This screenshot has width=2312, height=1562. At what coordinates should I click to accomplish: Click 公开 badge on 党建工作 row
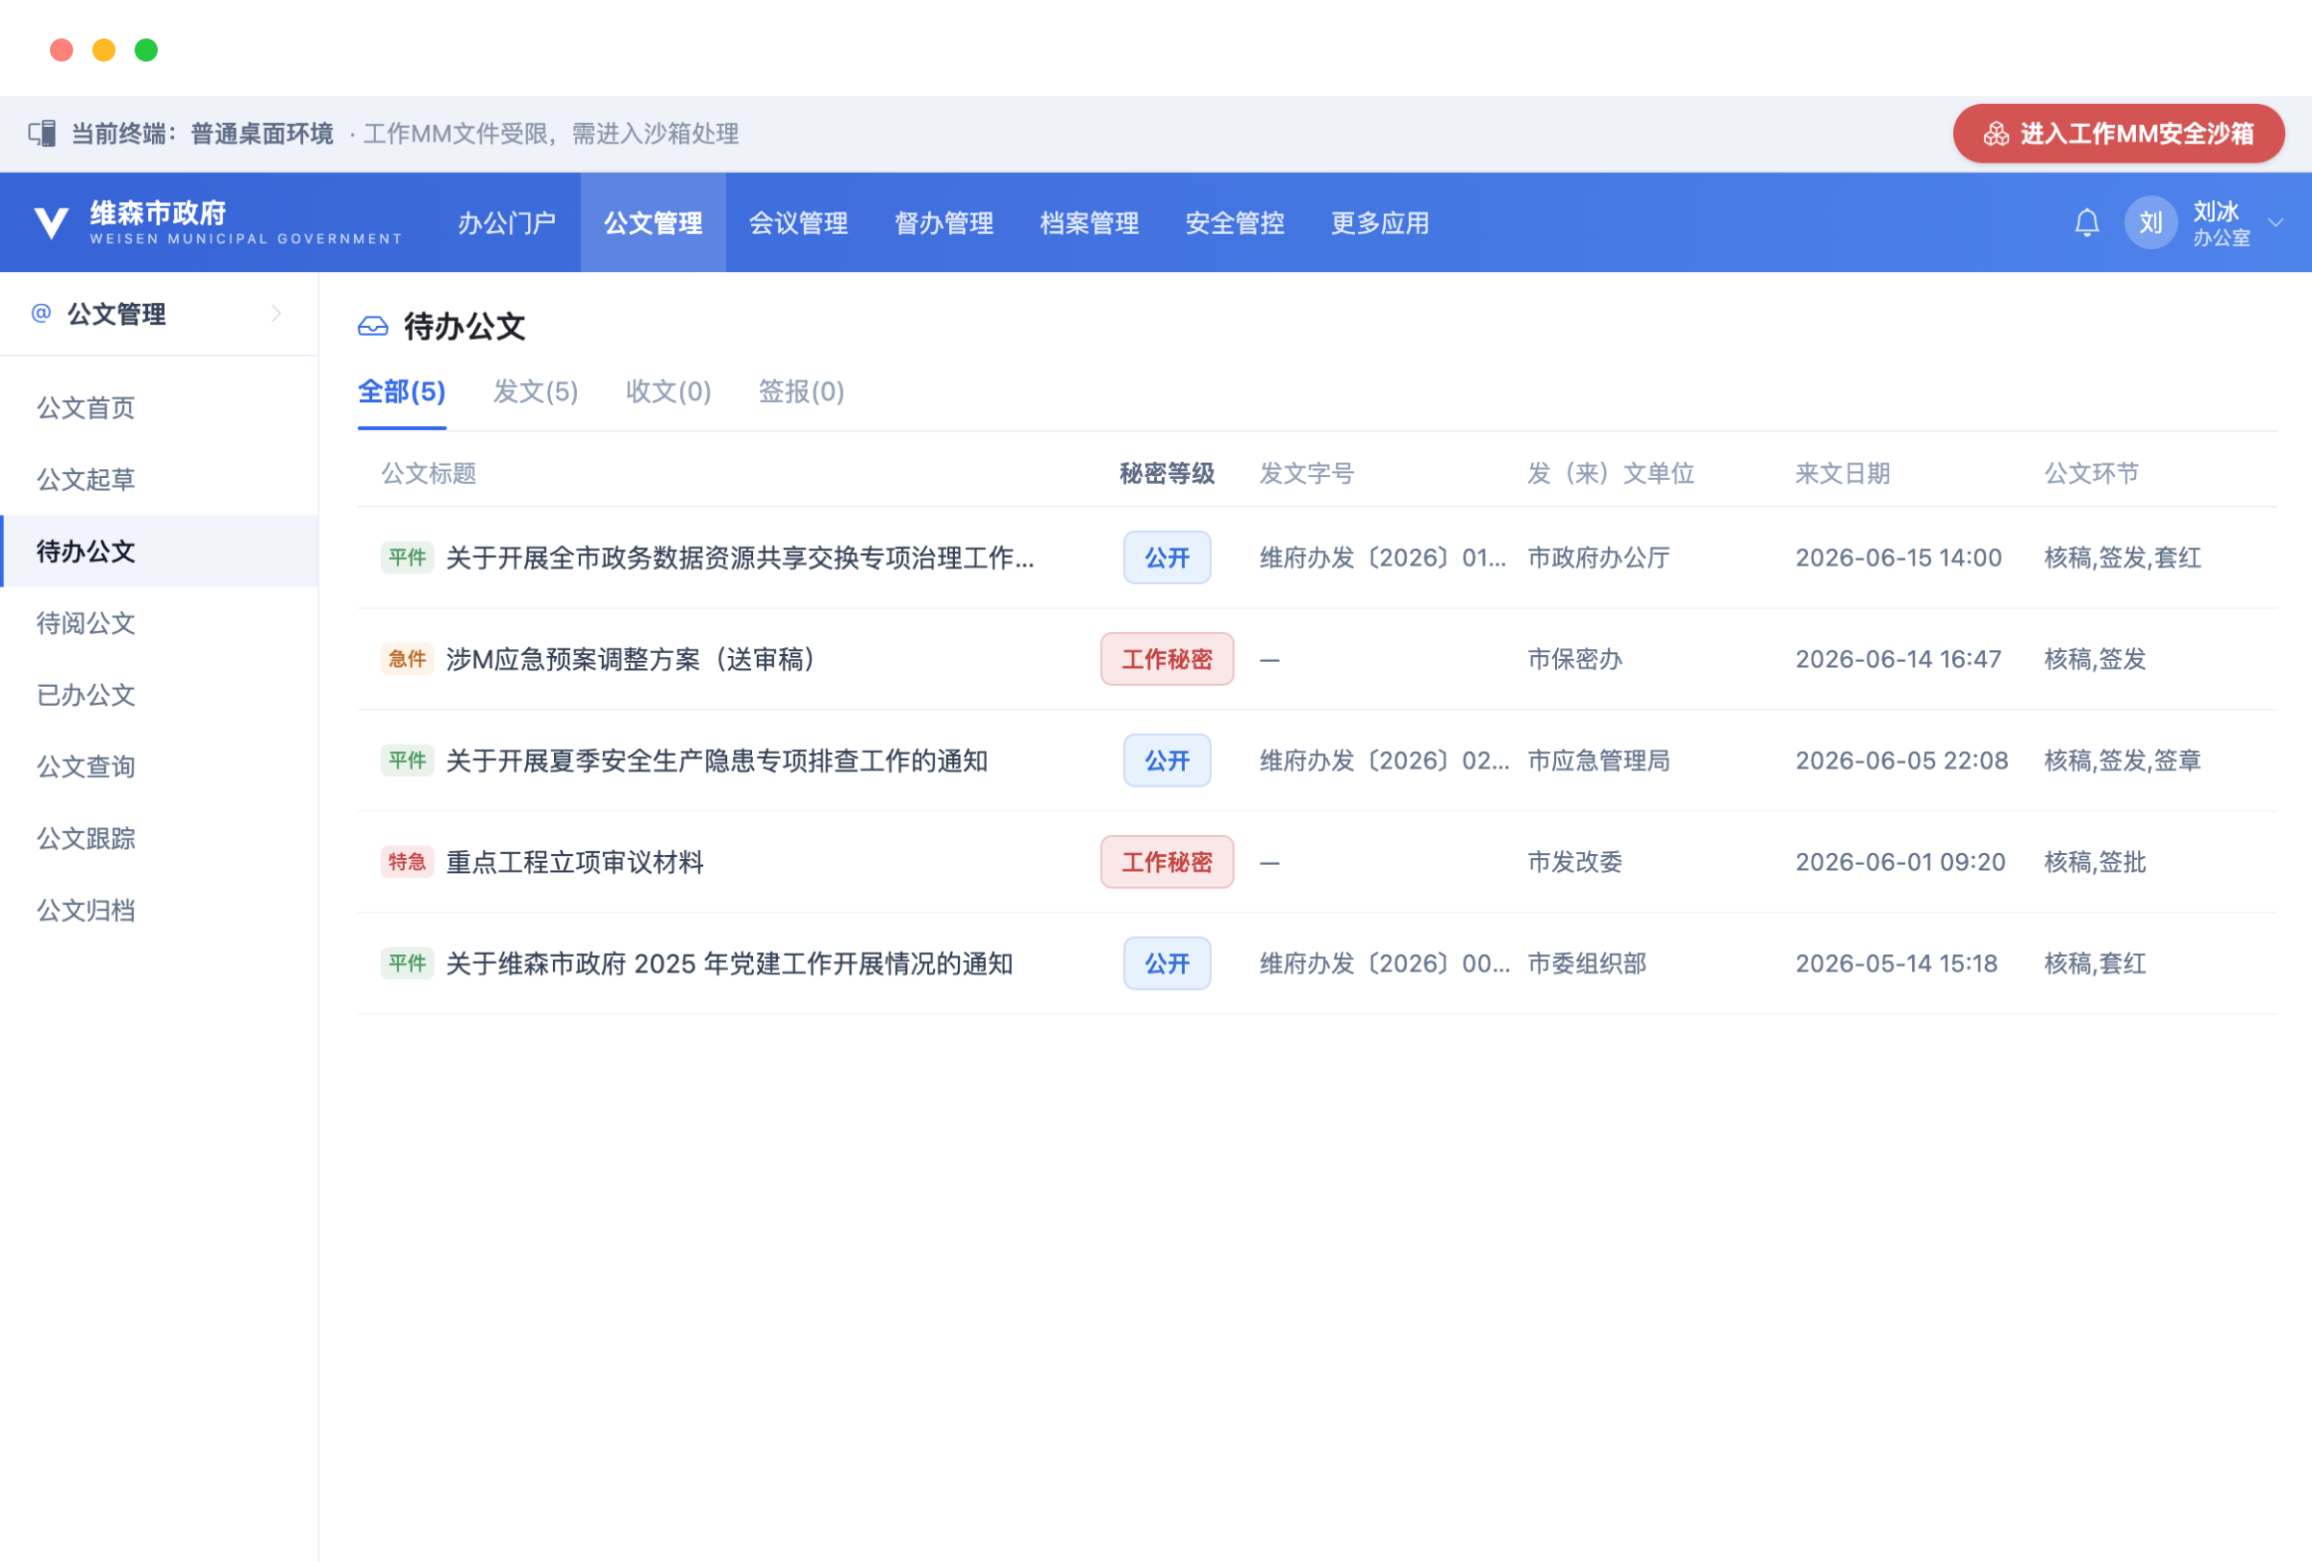point(1167,963)
